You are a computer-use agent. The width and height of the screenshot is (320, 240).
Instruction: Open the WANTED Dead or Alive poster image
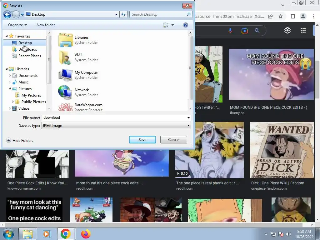point(282,150)
